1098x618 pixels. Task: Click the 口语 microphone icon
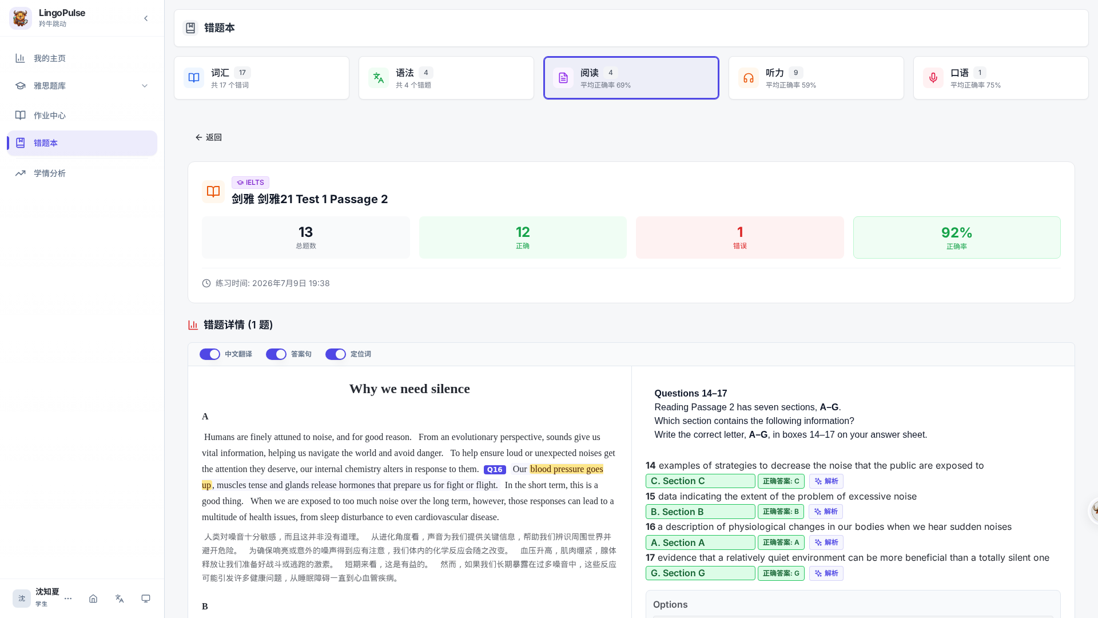(x=933, y=78)
